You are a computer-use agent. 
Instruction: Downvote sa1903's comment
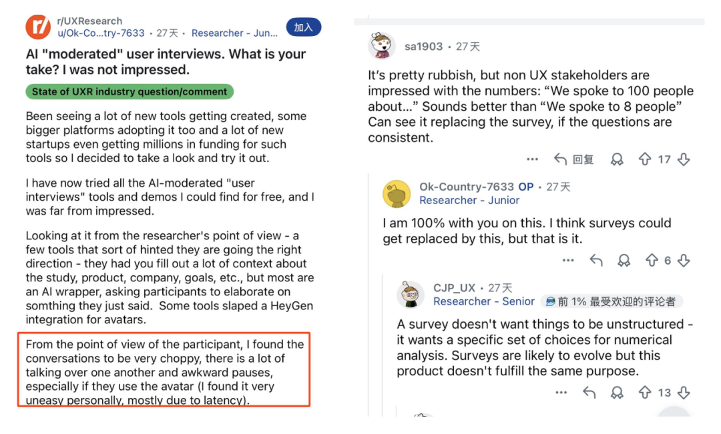pyautogui.click(x=684, y=159)
